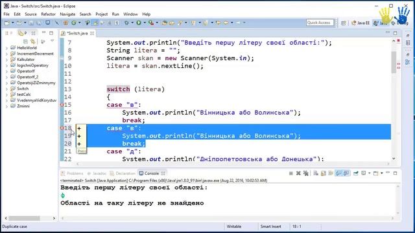Click the Search toolbar icon

coord(180,23)
